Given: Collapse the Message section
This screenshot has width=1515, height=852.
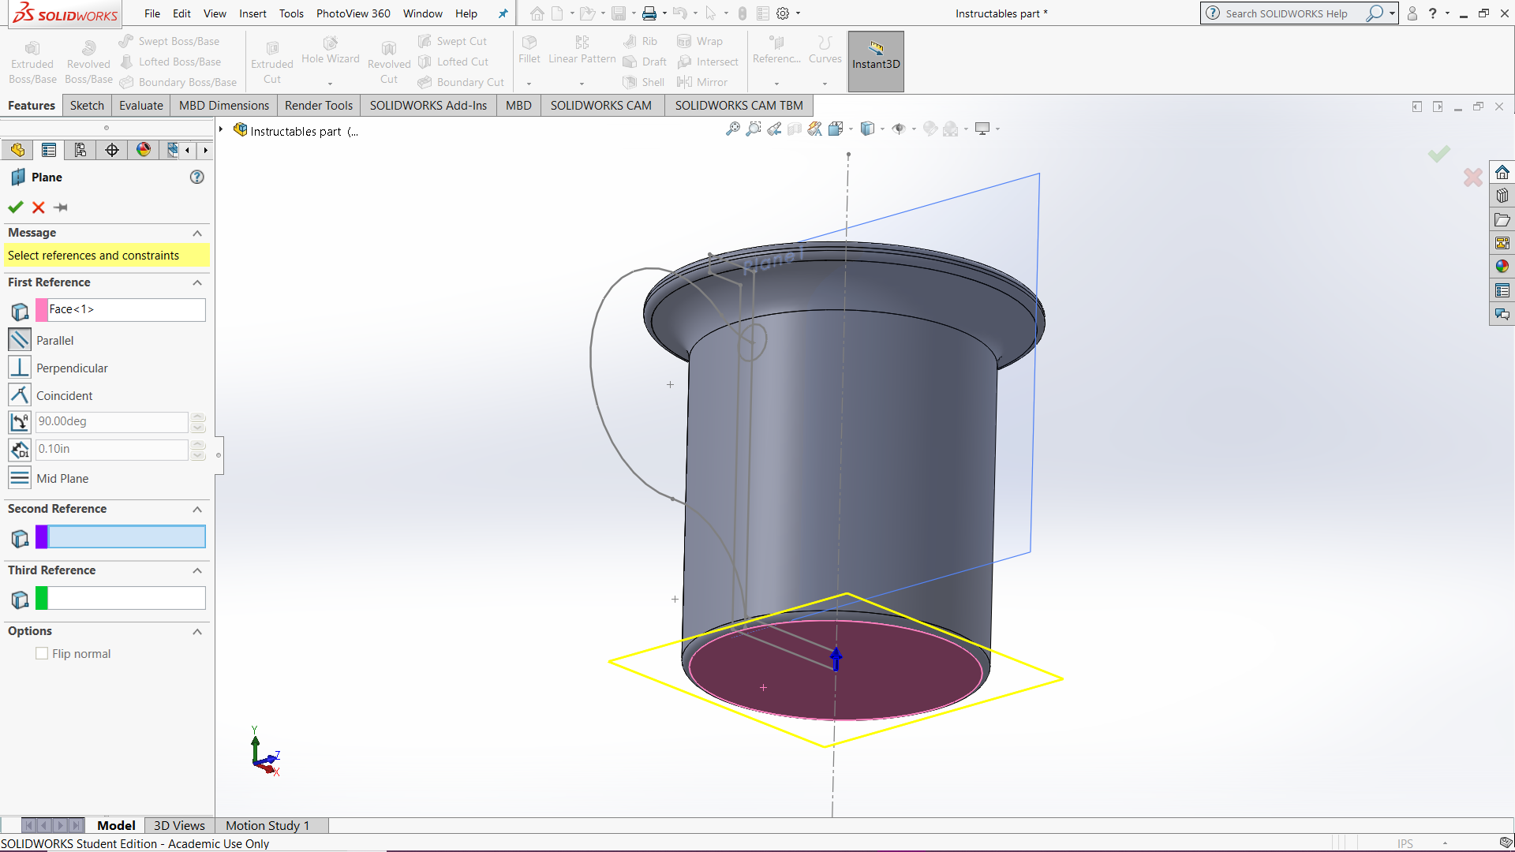Looking at the screenshot, I should pos(197,233).
